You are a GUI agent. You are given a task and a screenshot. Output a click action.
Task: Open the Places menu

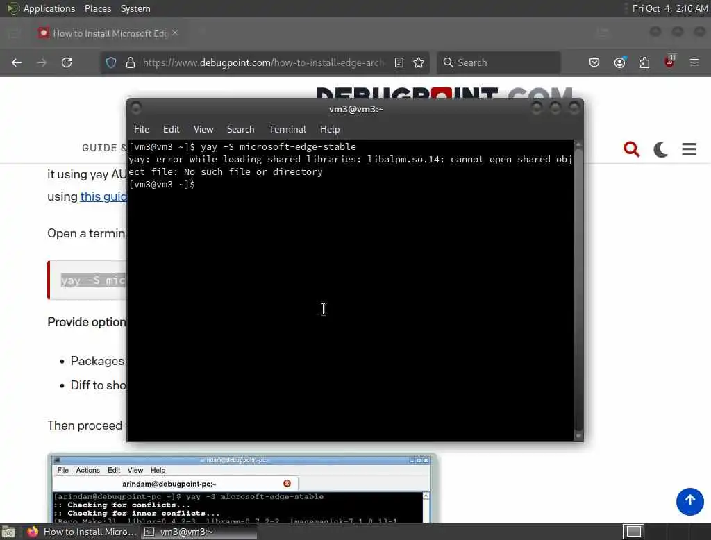(97, 8)
